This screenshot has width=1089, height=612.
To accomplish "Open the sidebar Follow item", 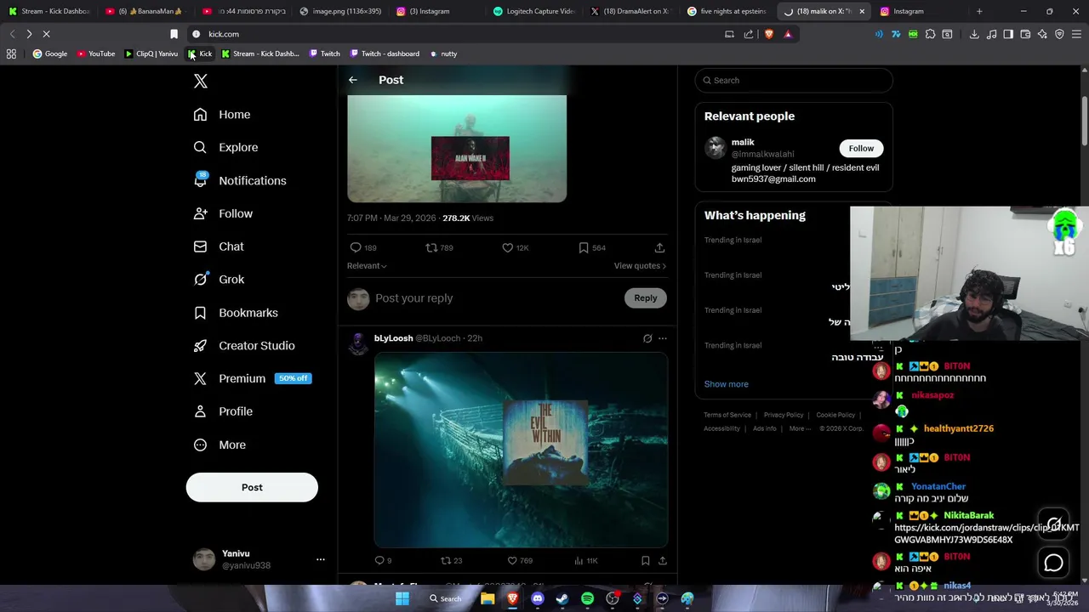I will click(x=223, y=213).
